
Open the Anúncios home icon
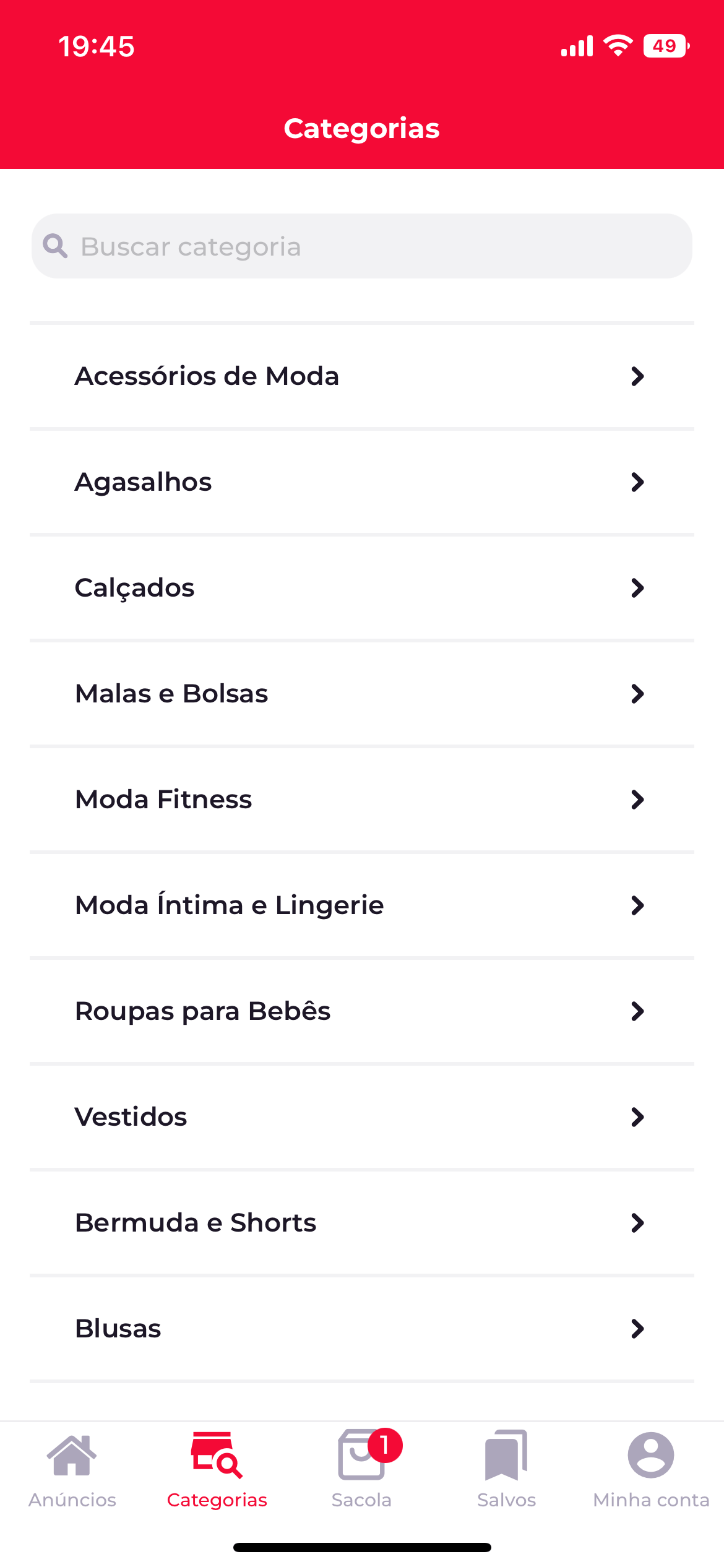[x=72, y=1454]
